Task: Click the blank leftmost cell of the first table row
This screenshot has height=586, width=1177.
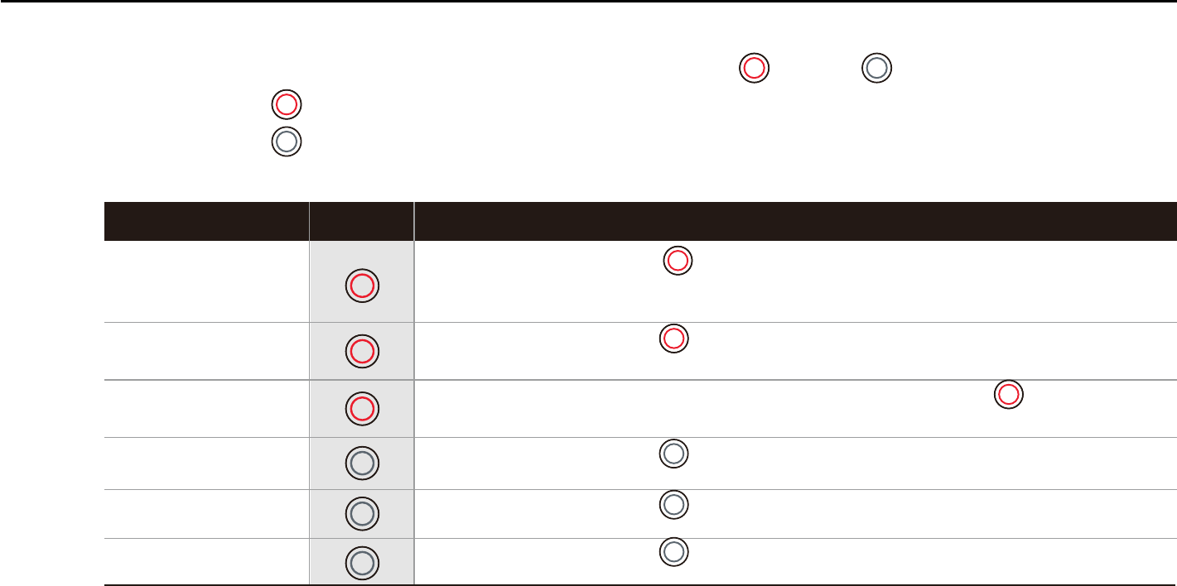Action: point(206,281)
